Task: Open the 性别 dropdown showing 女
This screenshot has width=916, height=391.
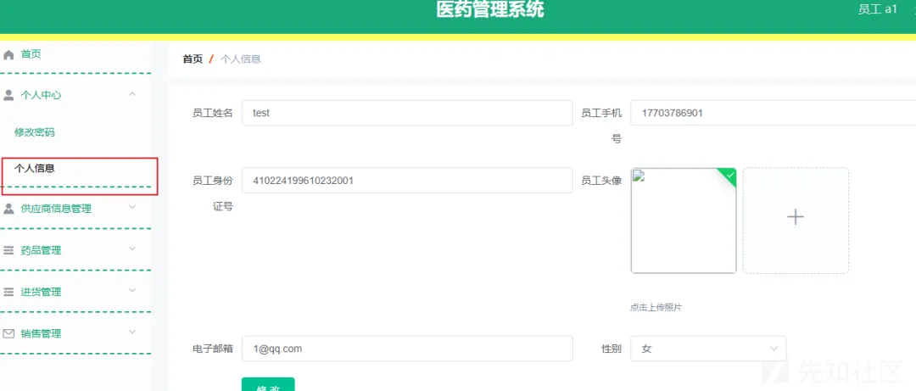Action: [x=708, y=349]
